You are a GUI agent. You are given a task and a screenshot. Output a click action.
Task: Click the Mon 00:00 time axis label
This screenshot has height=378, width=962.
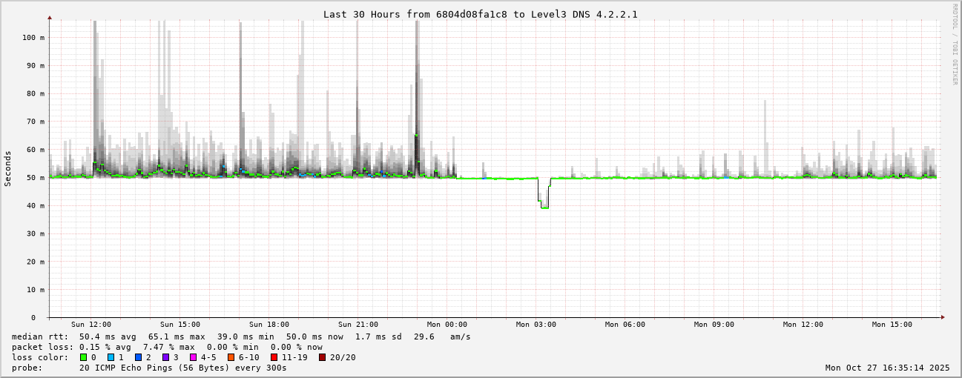pos(447,325)
